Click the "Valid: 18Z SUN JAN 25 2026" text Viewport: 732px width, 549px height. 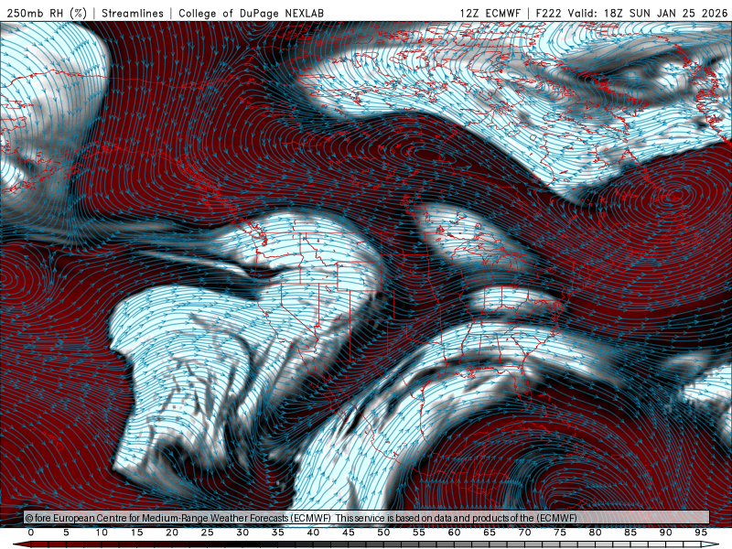tap(648, 13)
